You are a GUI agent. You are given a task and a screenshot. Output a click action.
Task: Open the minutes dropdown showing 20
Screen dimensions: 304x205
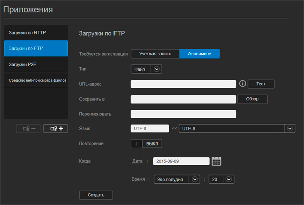[x=229, y=179]
